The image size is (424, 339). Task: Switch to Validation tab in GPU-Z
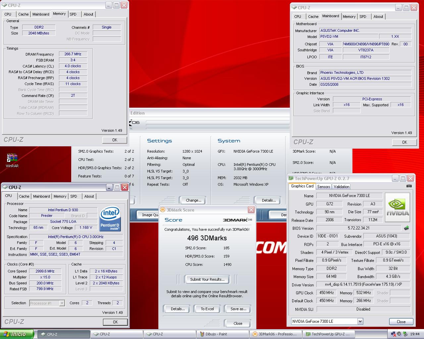(x=342, y=187)
